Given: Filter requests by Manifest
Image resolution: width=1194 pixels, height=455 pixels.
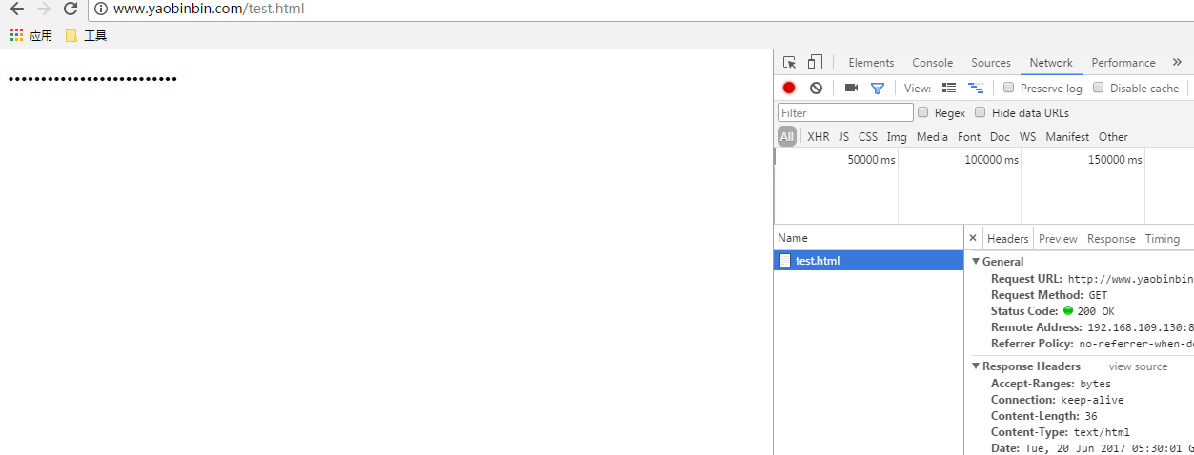Looking at the screenshot, I should (x=1067, y=137).
